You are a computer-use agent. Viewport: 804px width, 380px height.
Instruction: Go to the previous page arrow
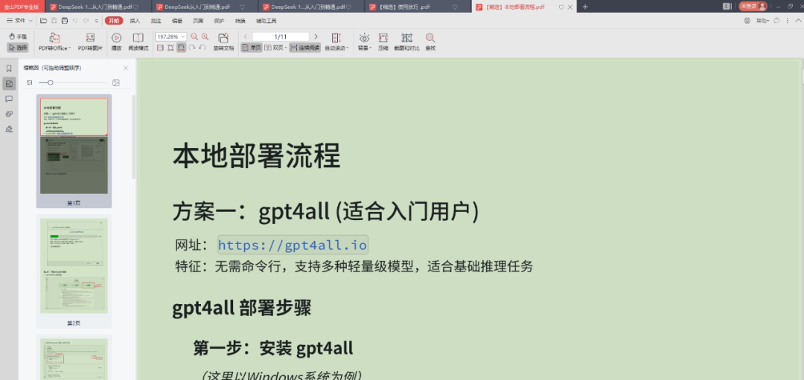[x=246, y=37]
